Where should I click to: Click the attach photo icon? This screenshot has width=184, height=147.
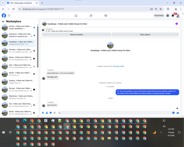click(47, 113)
